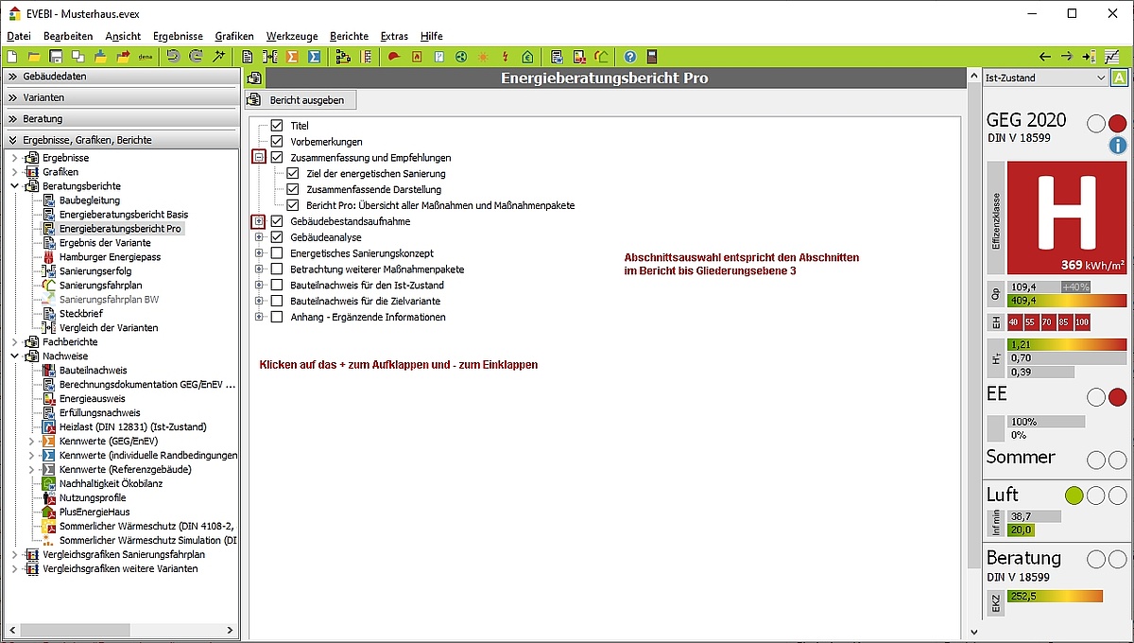Image resolution: width=1134 pixels, height=643 pixels.
Task: Expand the Gebäudedaten accordion panel
Action: (120, 76)
